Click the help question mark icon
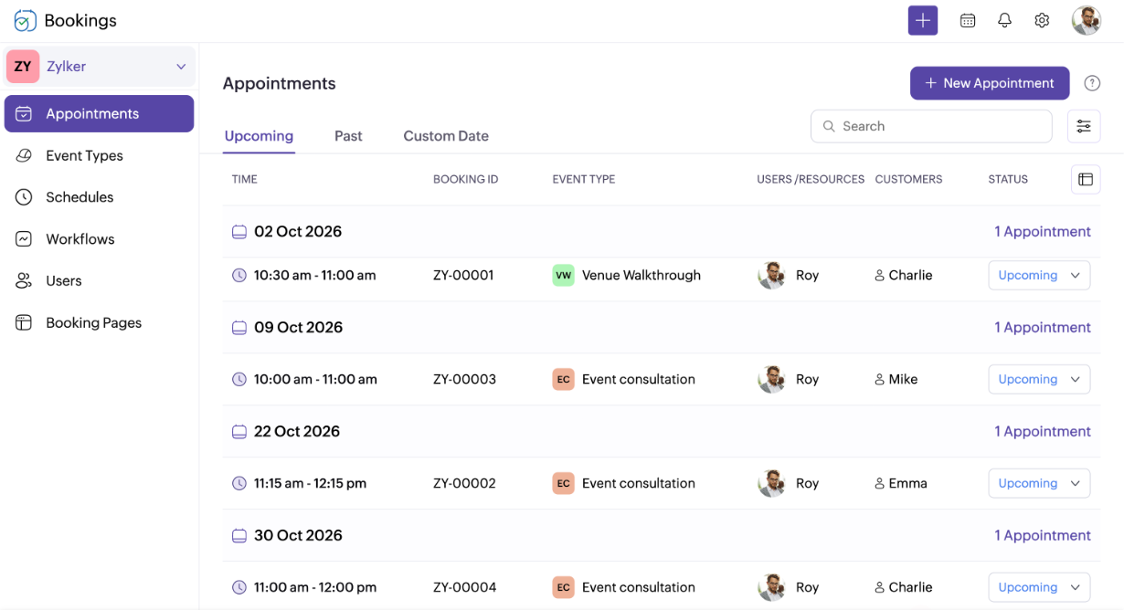1124x610 pixels. click(x=1092, y=83)
